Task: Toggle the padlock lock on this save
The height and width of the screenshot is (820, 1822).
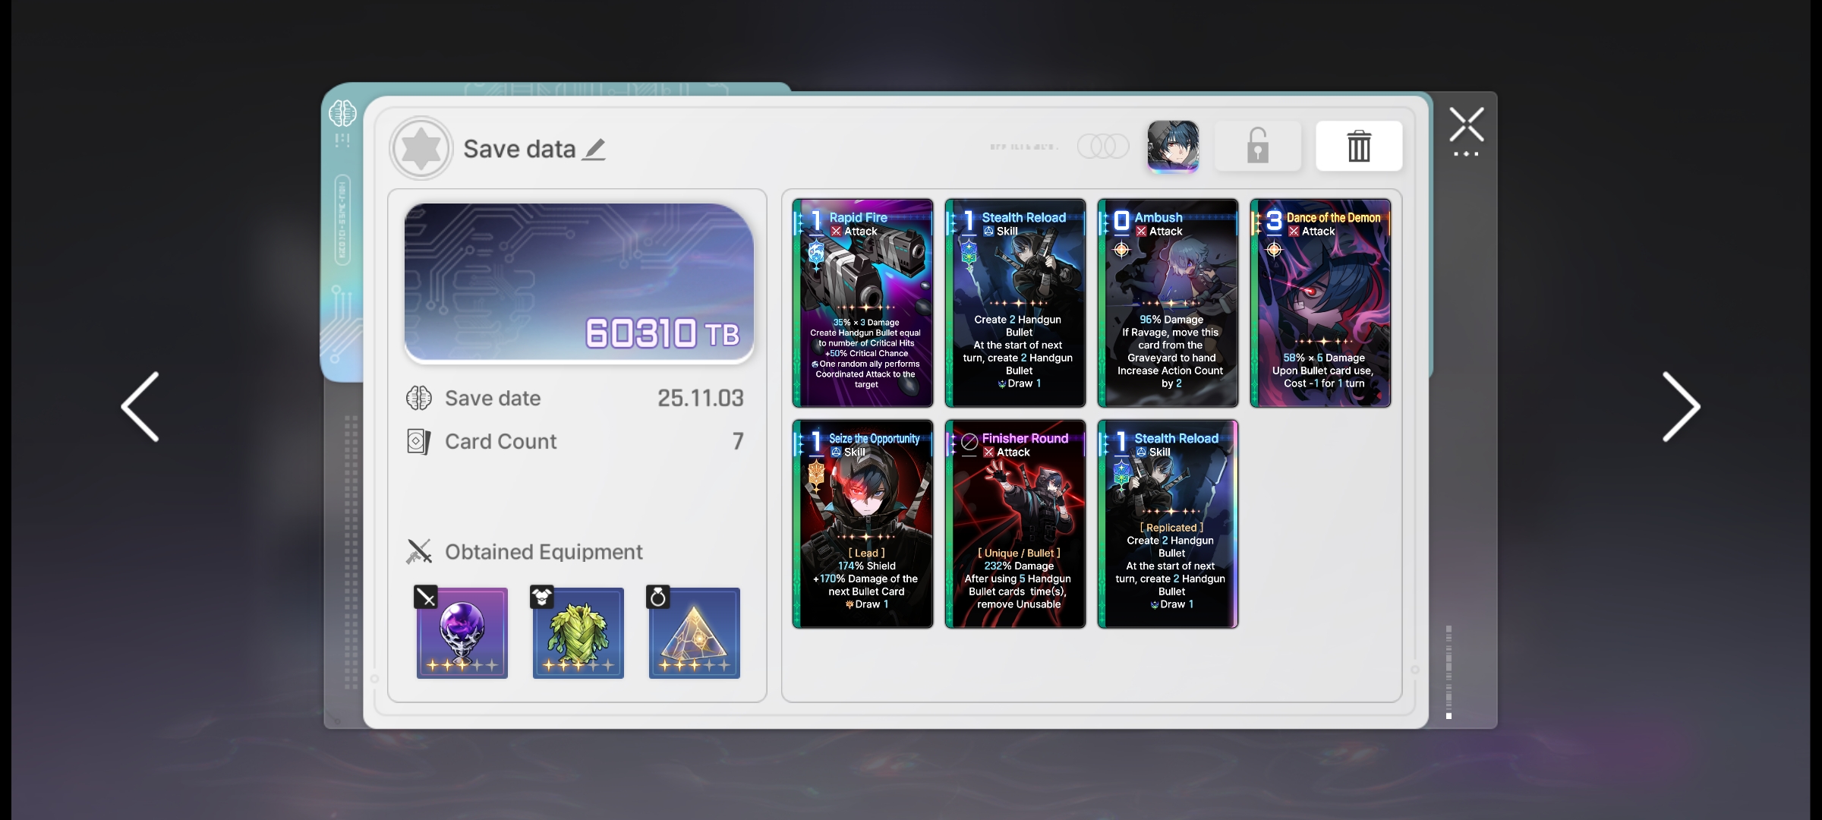Action: [1257, 146]
